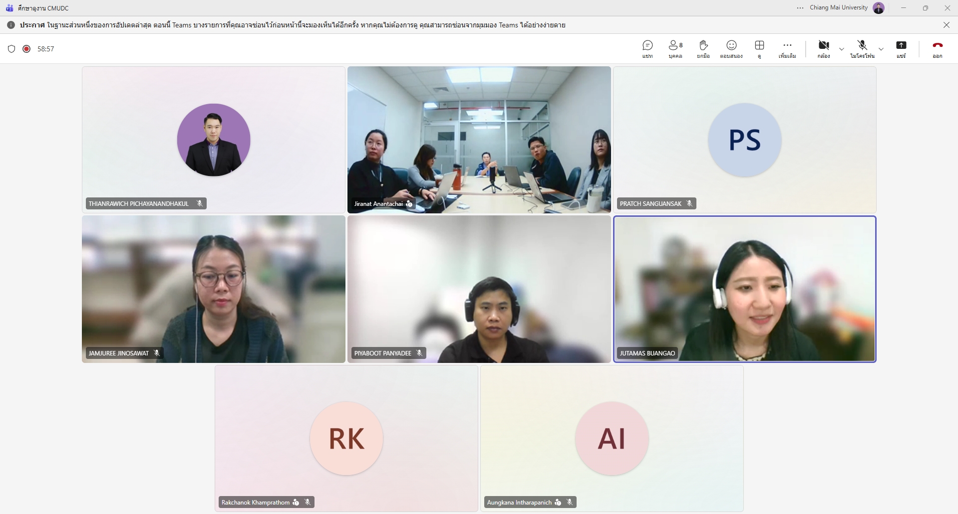The width and height of the screenshot is (958, 514).
Task: Dismiss the announcement banner
Action: click(x=946, y=25)
